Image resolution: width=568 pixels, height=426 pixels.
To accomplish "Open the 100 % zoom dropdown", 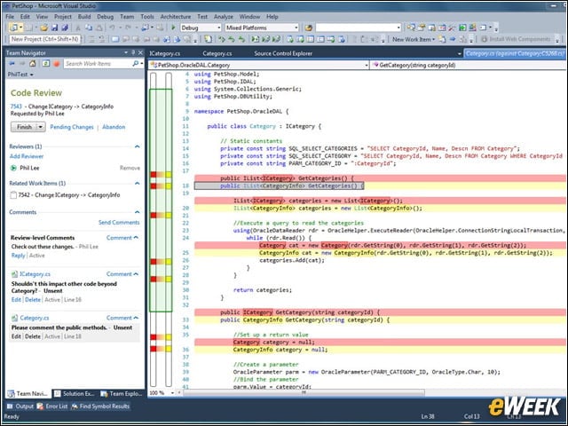I will click(x=172, y=393).
